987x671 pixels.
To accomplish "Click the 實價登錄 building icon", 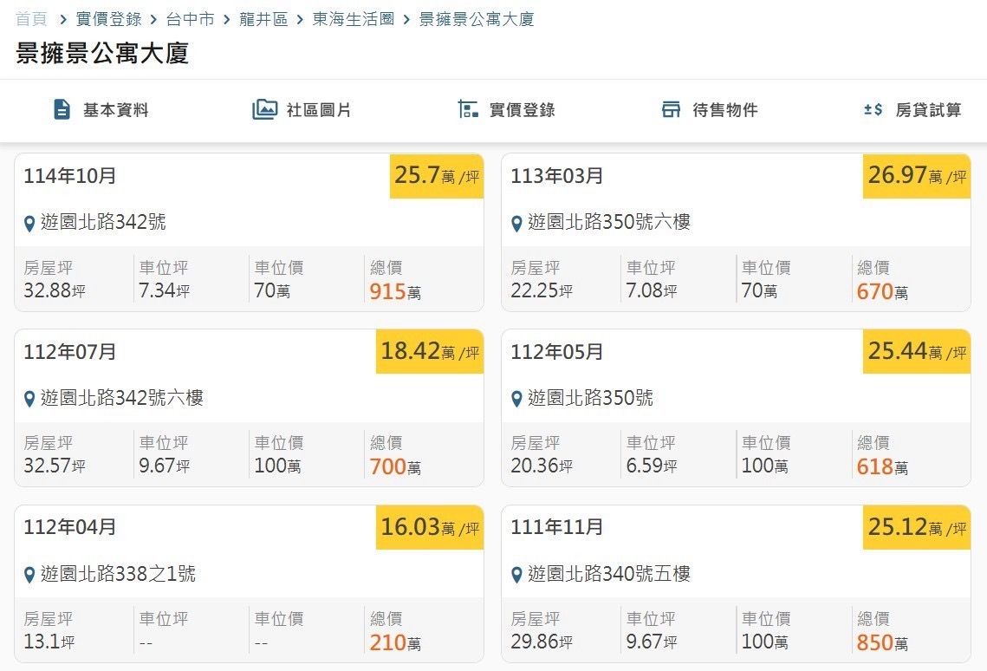I will (468, 110).
